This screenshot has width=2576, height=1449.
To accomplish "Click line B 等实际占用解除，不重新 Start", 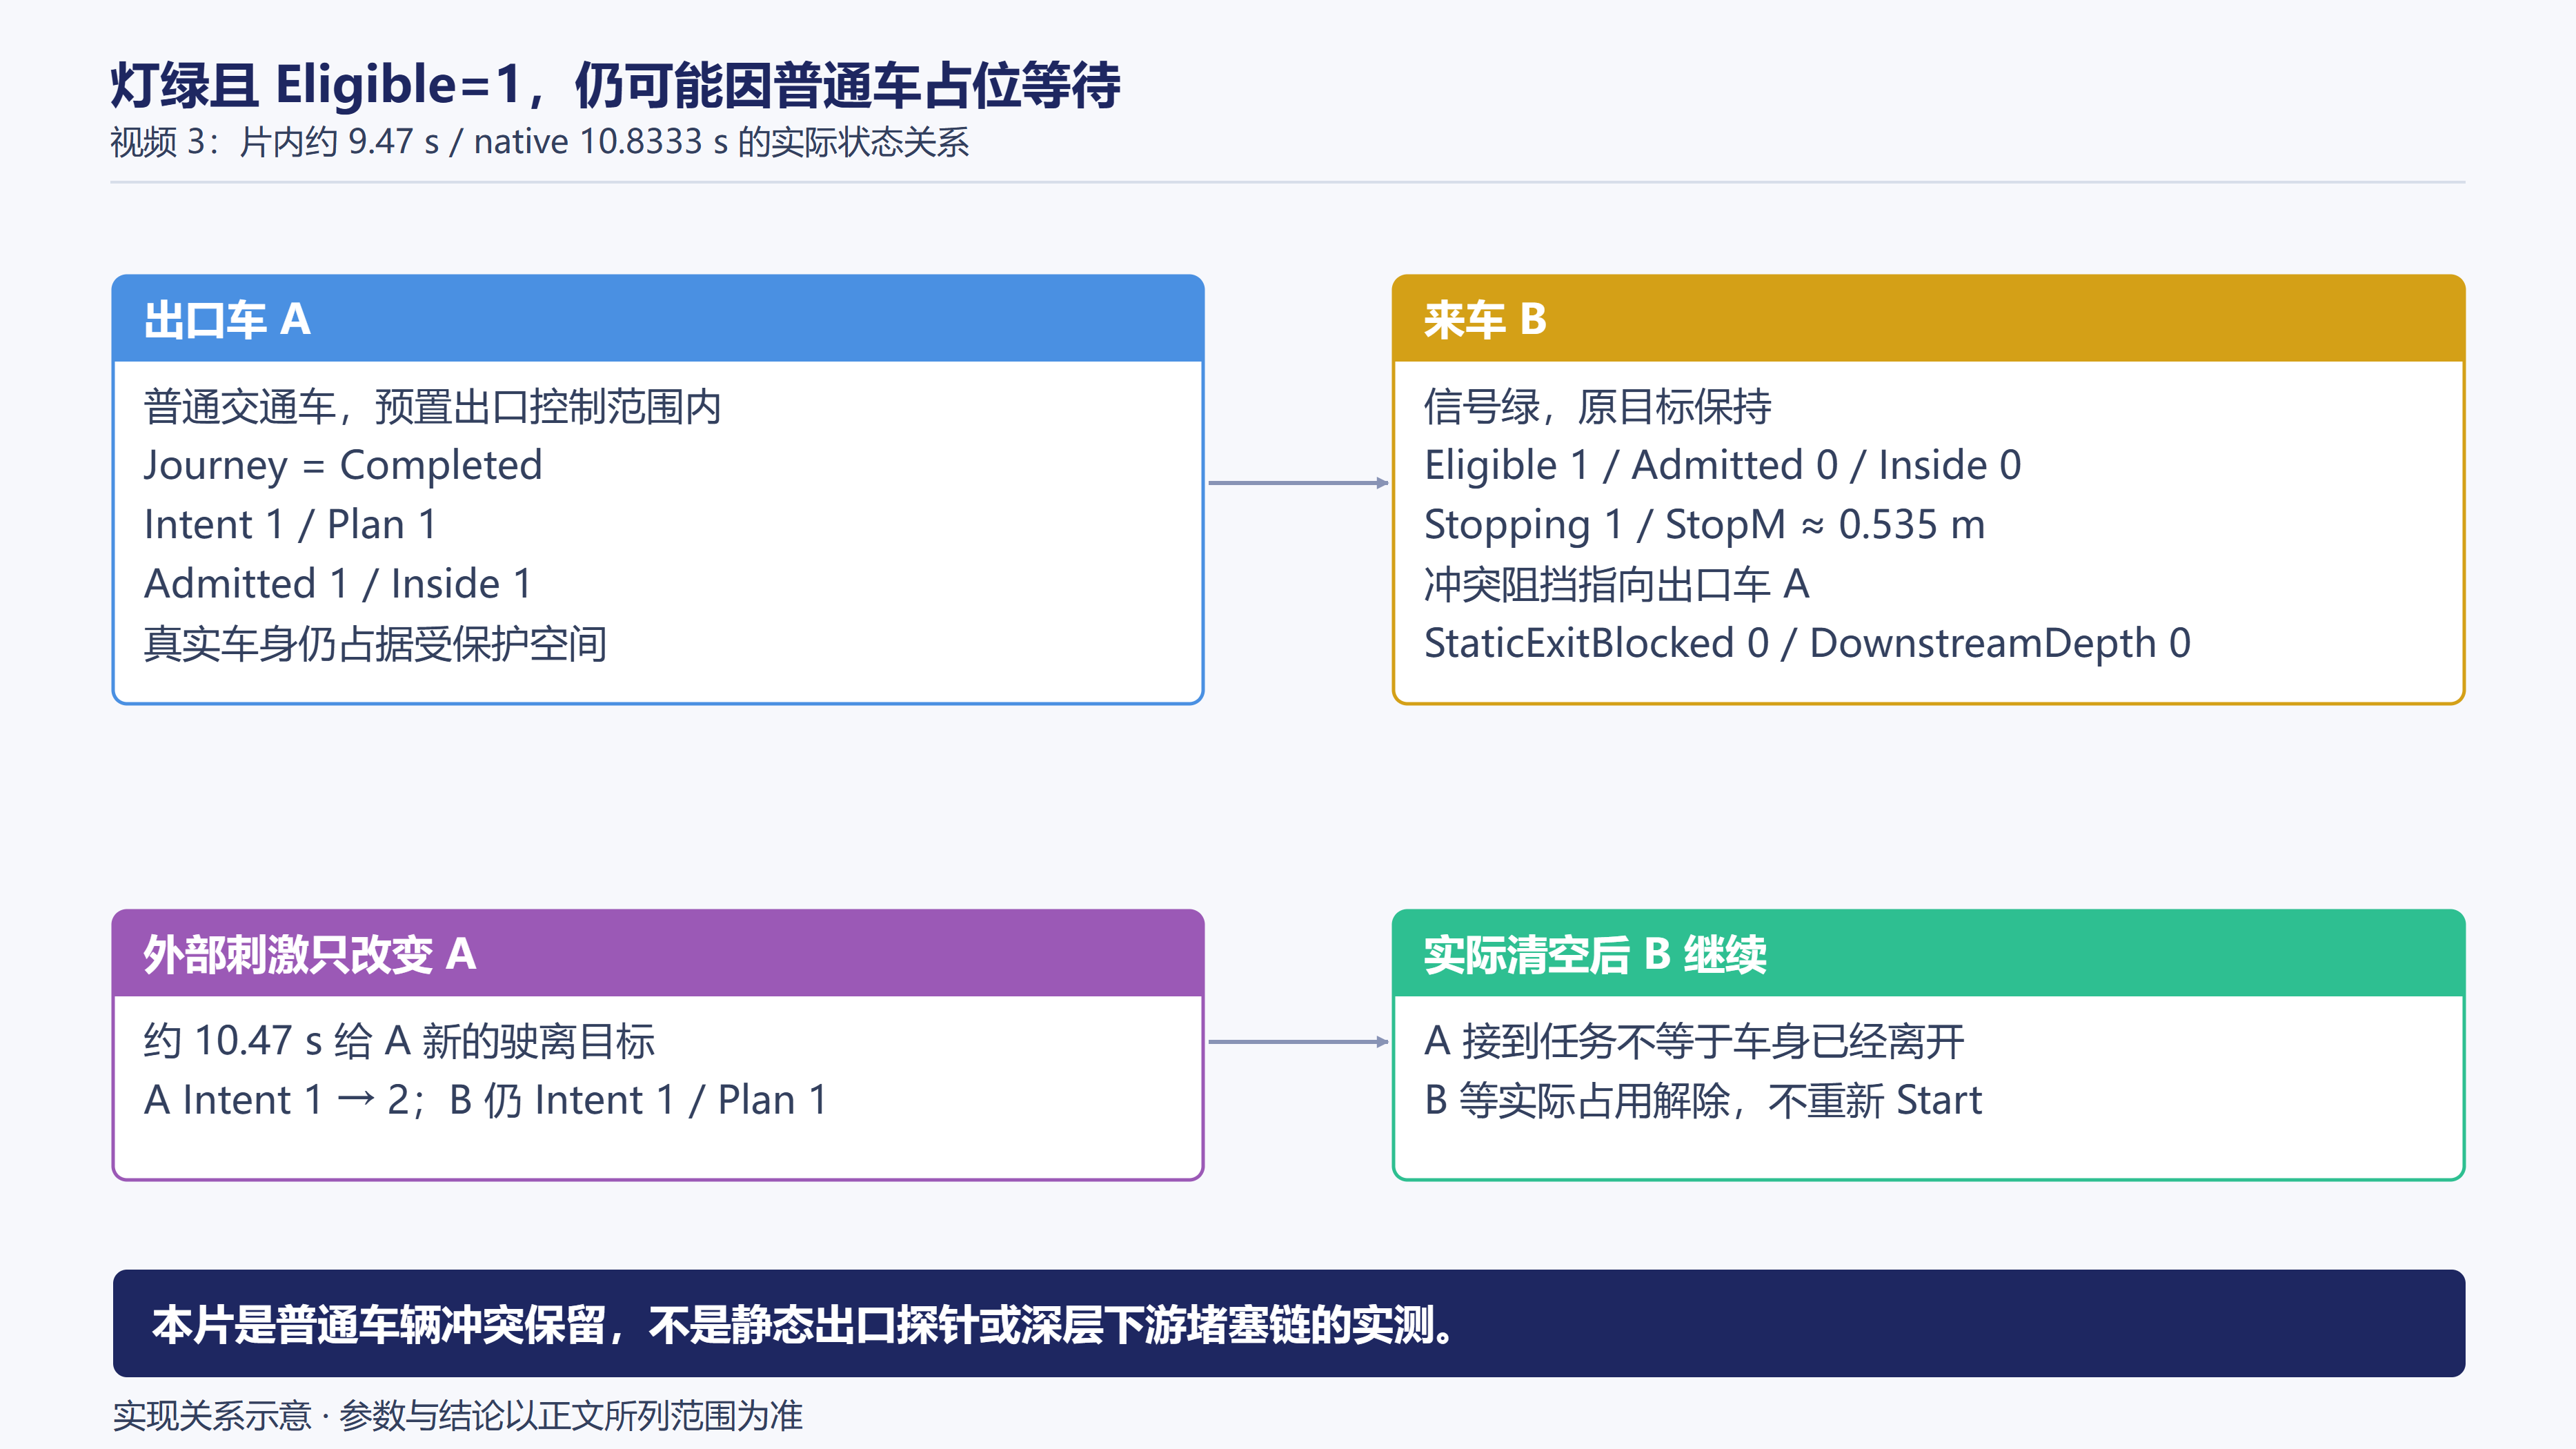I will (1702, 1101).
